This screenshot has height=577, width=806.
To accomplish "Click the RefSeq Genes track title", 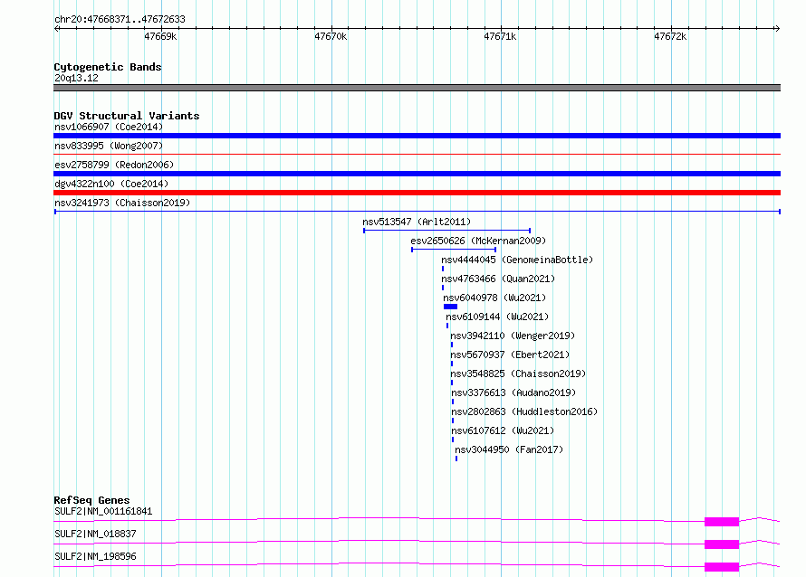I will point(91,500).
